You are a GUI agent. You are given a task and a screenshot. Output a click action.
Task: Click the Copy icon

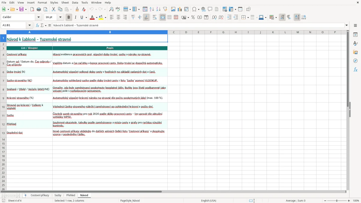point(60,9)
